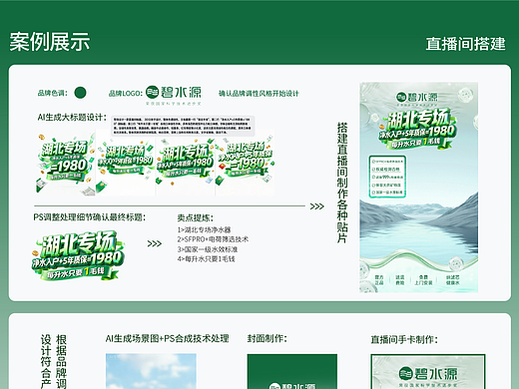
Task: Click the '品牌LOGO:' label
Action: tap(126, 94)
